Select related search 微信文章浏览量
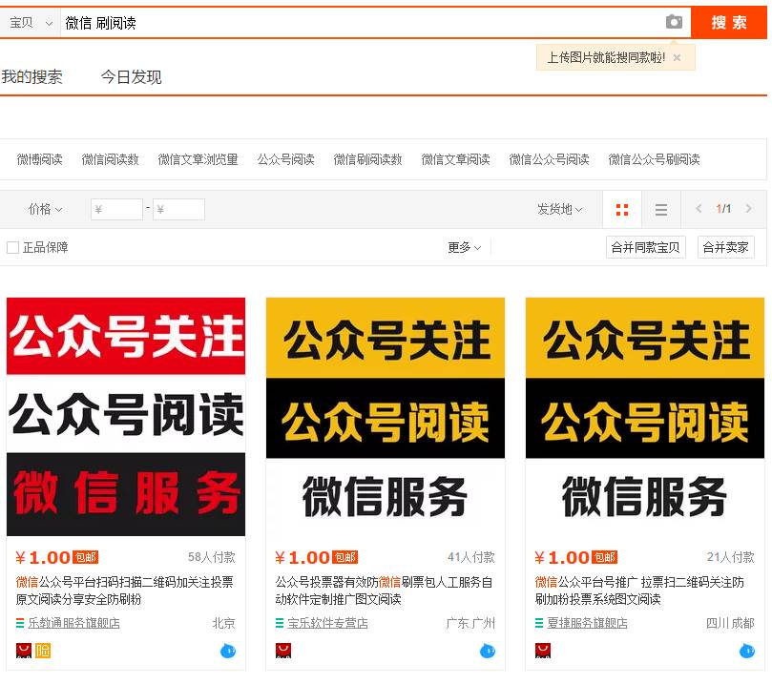 198,159
